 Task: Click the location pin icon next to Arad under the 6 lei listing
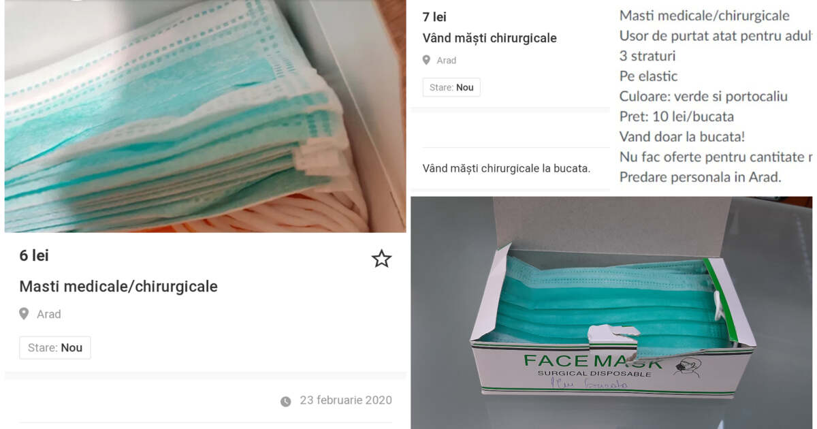click(x=24, y=314)
